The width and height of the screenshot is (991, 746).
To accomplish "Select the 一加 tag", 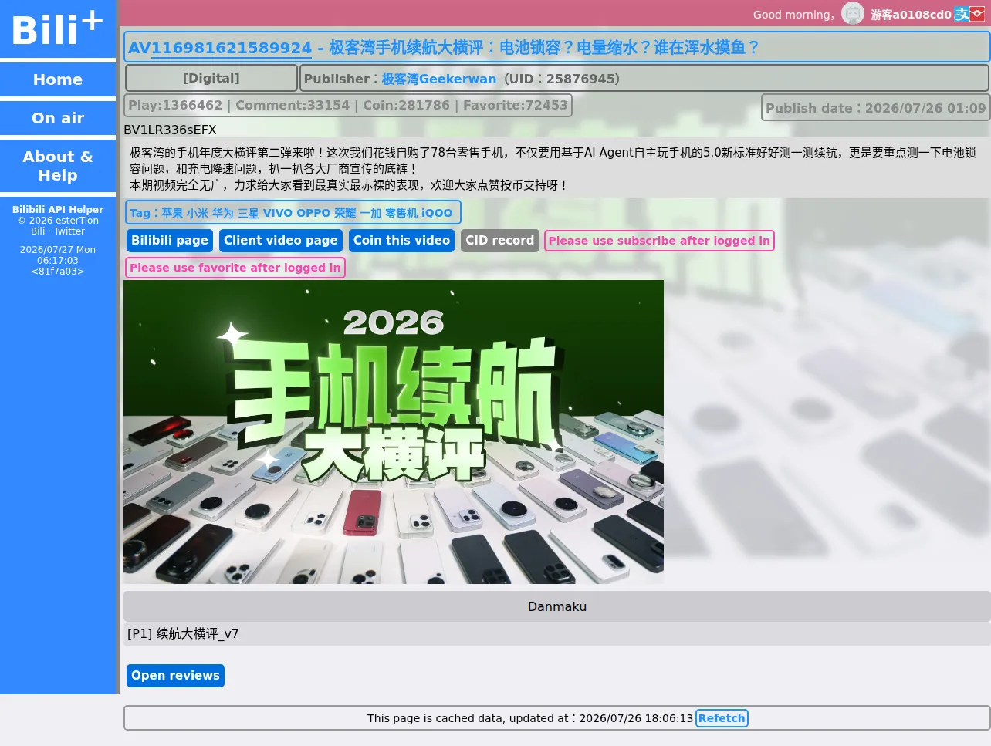I will click(370, 213).
